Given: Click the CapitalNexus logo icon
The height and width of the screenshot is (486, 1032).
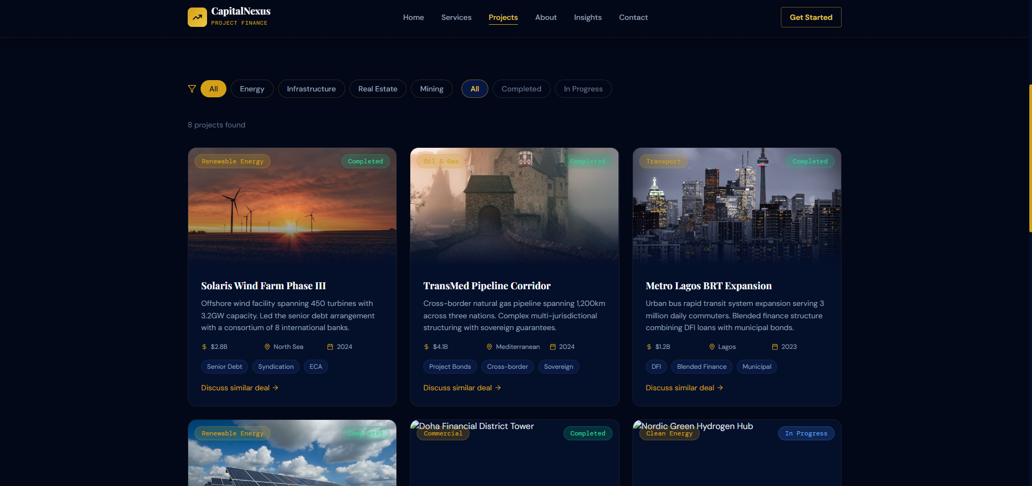Looking at the screenshot, I should (x=197, y=17).
